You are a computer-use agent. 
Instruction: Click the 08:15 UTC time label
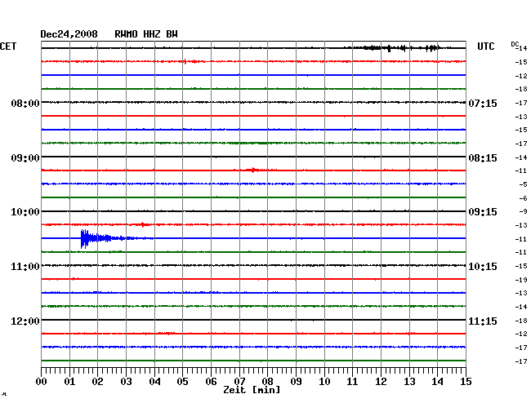point(483,158)
